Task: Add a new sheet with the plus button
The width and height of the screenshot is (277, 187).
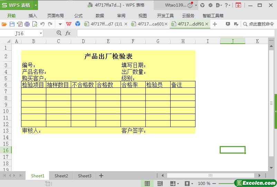Action: (101, 176)
